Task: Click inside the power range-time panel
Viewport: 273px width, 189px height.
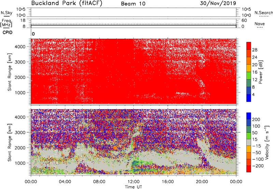Action: click(133, 72)
